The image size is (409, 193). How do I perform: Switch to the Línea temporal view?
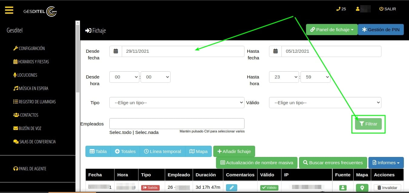(162, 151)
